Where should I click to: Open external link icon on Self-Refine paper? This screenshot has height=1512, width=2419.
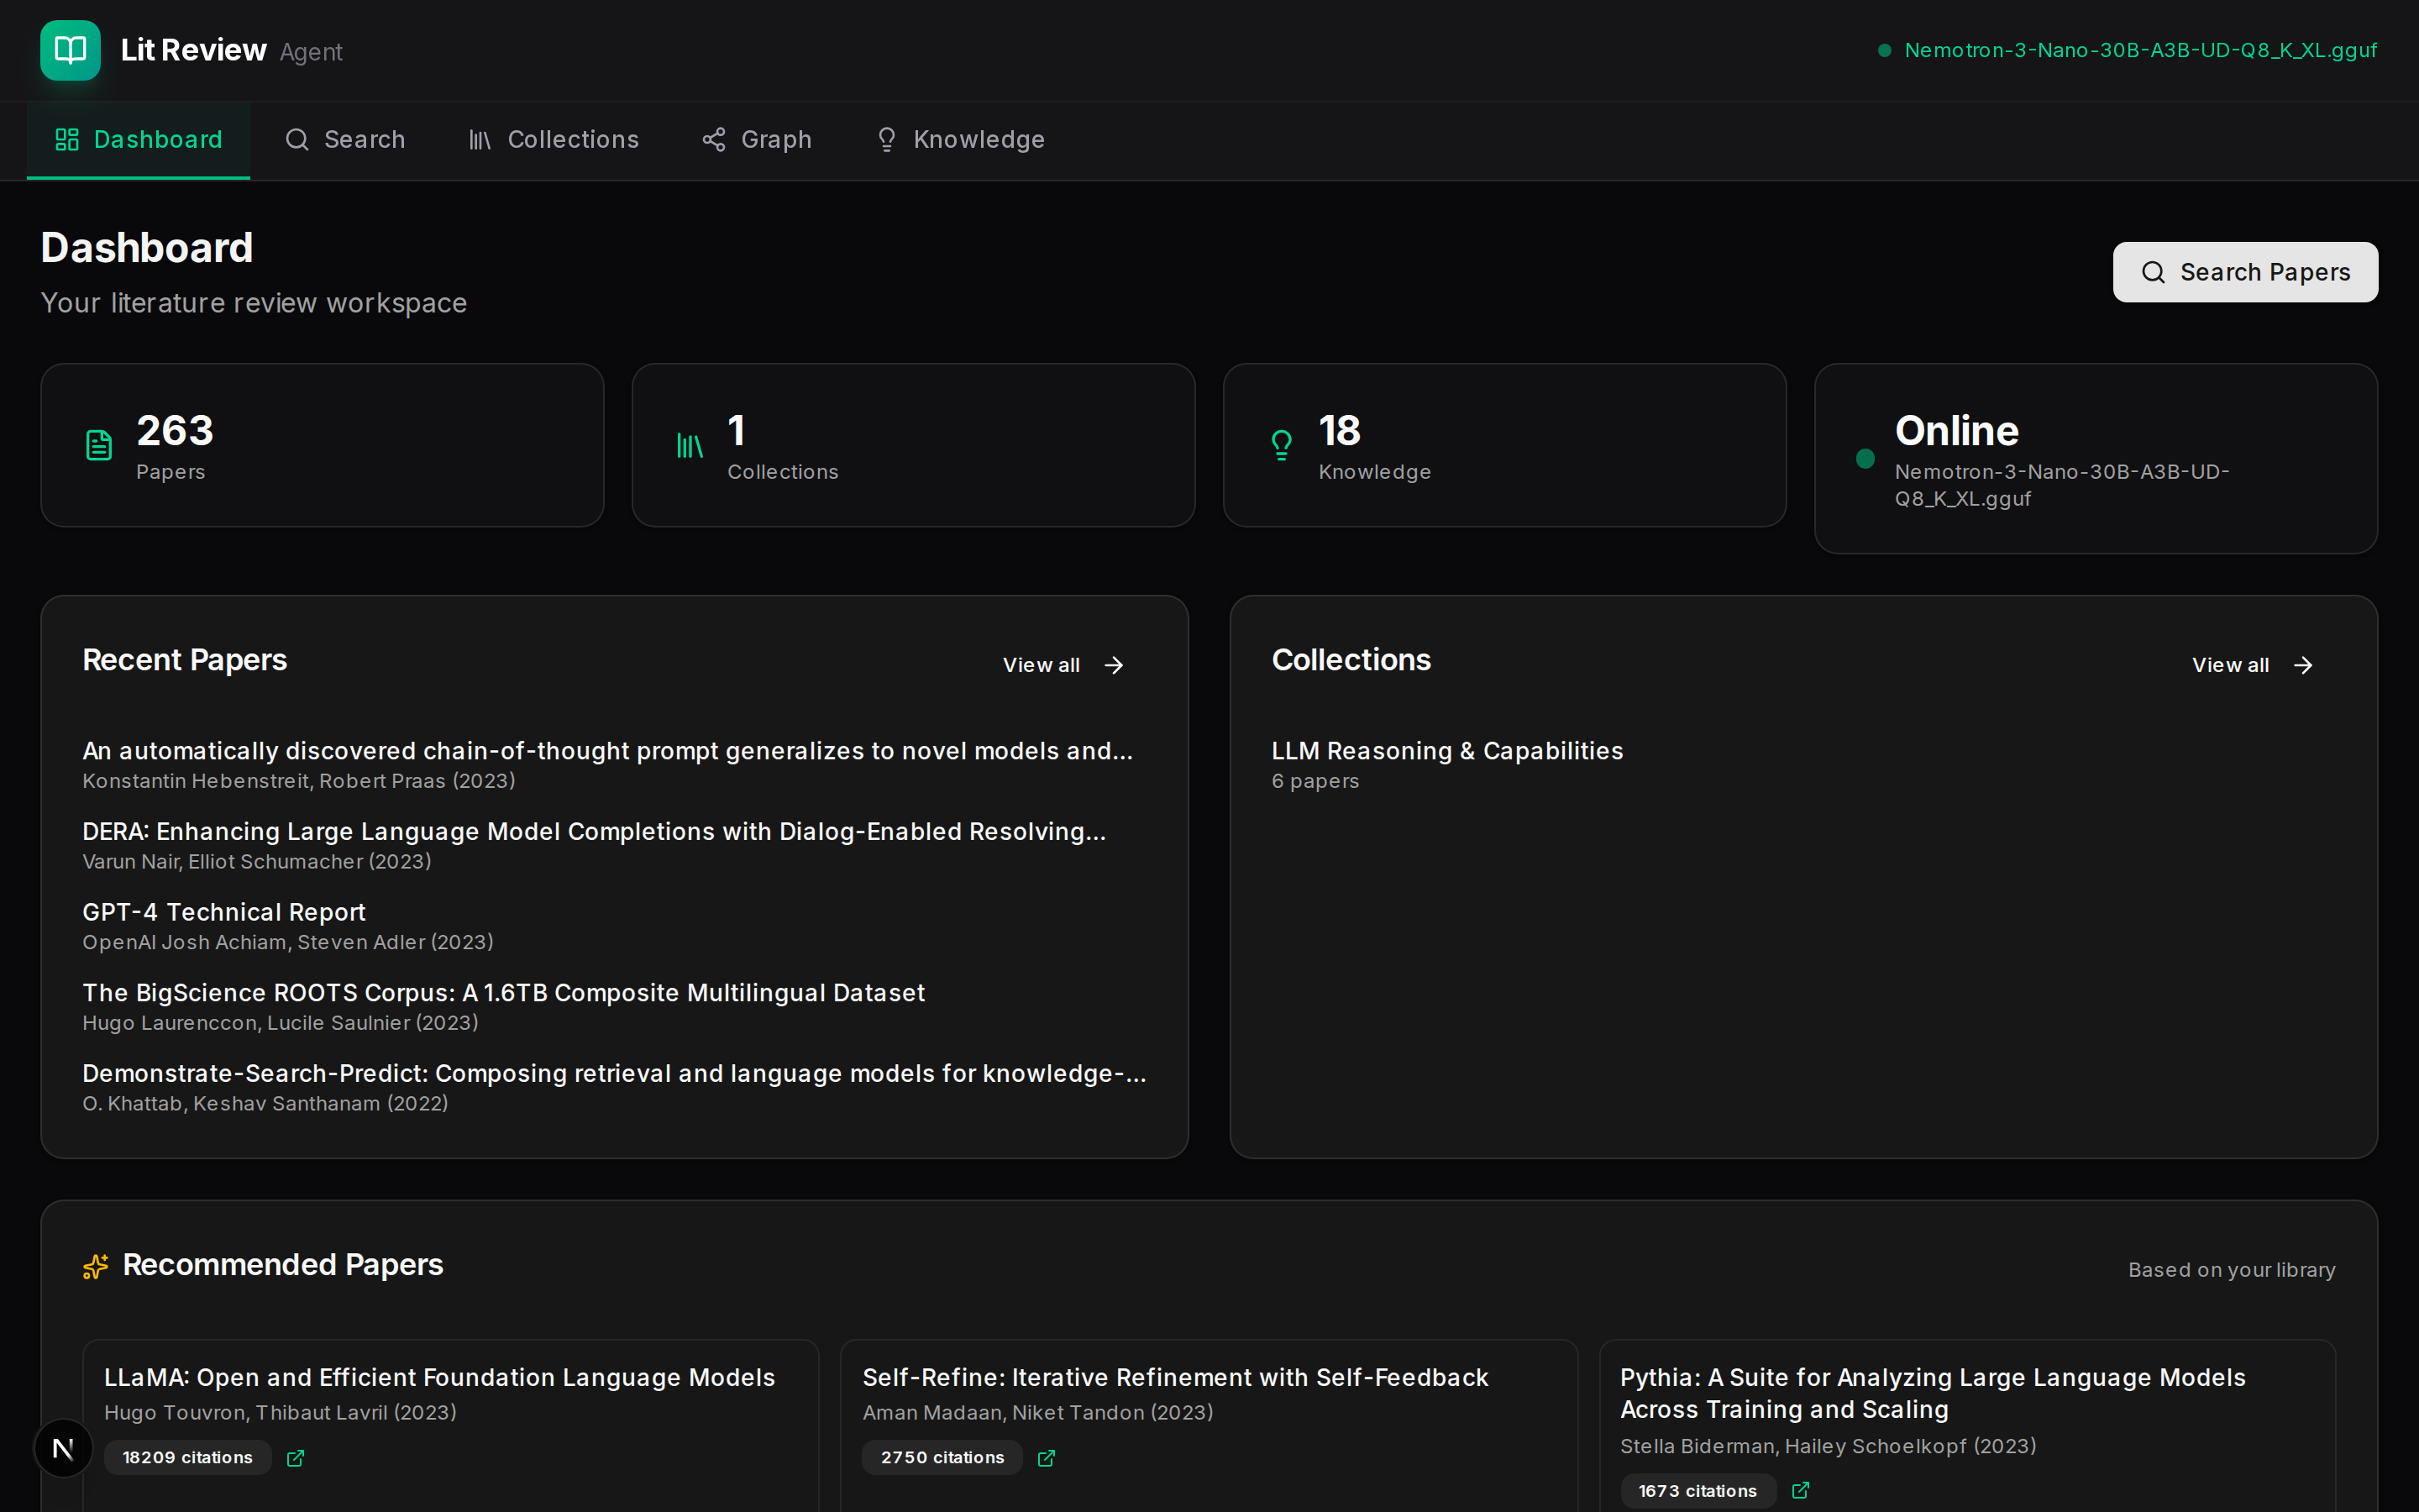click(x=1046, y=1458)
